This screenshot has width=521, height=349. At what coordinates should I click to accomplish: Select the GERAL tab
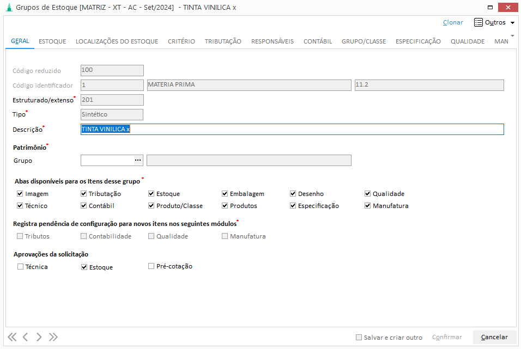(x=20, y=41)
